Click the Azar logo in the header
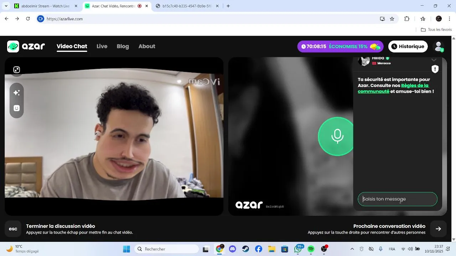Image resolution: width=456 pixels, height=256 pixels. tap(26, 47)
